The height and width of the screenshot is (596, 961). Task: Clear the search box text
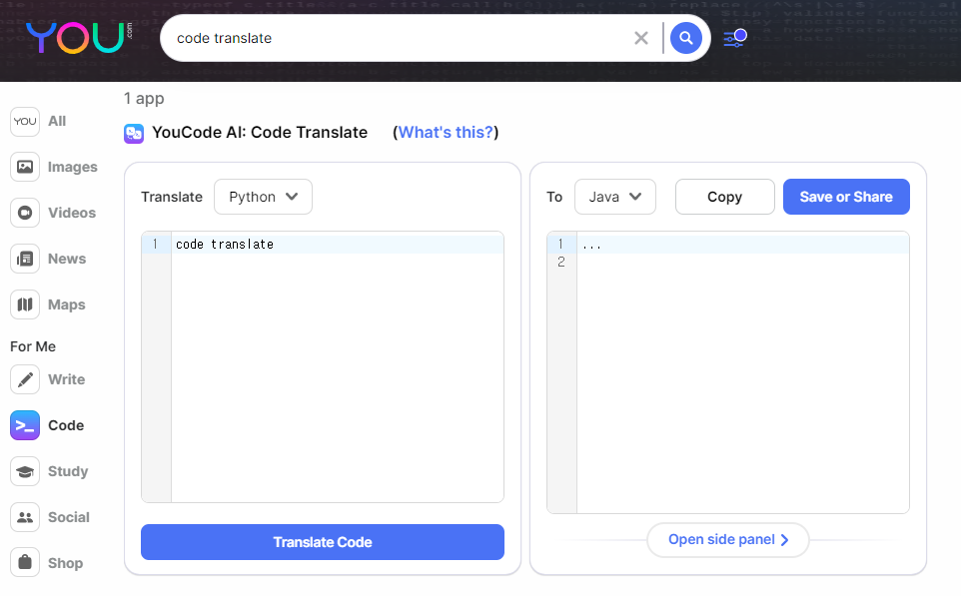click(x=641, y=38)
